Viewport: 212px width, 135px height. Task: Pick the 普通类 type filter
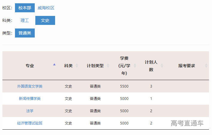click(x=25, y=33)
